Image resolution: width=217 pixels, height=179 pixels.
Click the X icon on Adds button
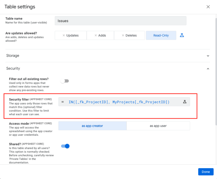[96, 35]
